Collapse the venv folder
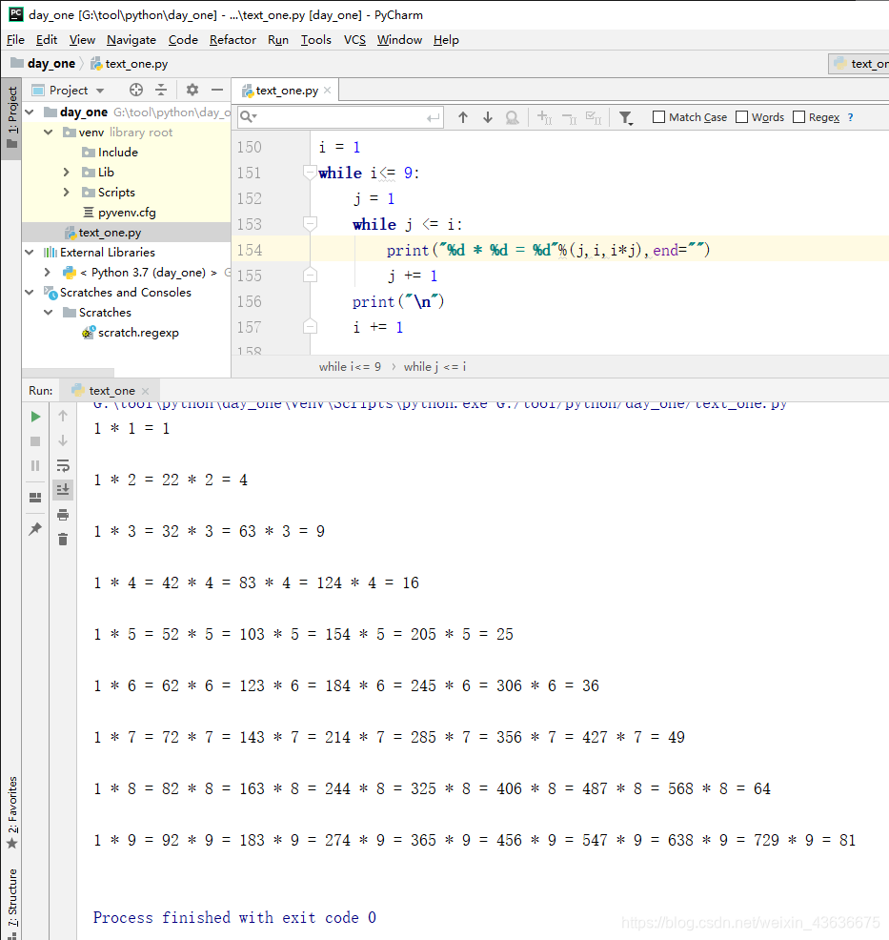This screenshot has height=940, width=889. [x=49, y=132]
